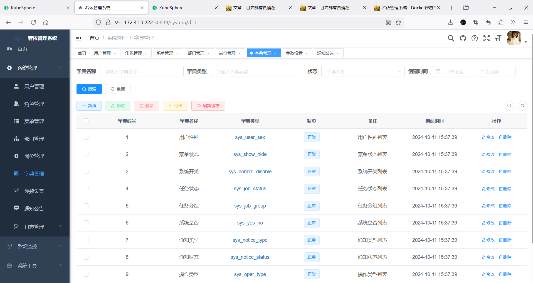Expand the 系统工具 sidebar menu

(x=35, y=266)
